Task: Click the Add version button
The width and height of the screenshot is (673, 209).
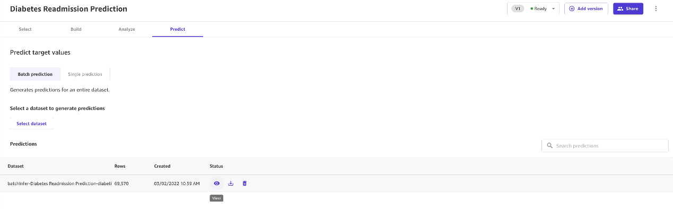Action: pos(586,8)
